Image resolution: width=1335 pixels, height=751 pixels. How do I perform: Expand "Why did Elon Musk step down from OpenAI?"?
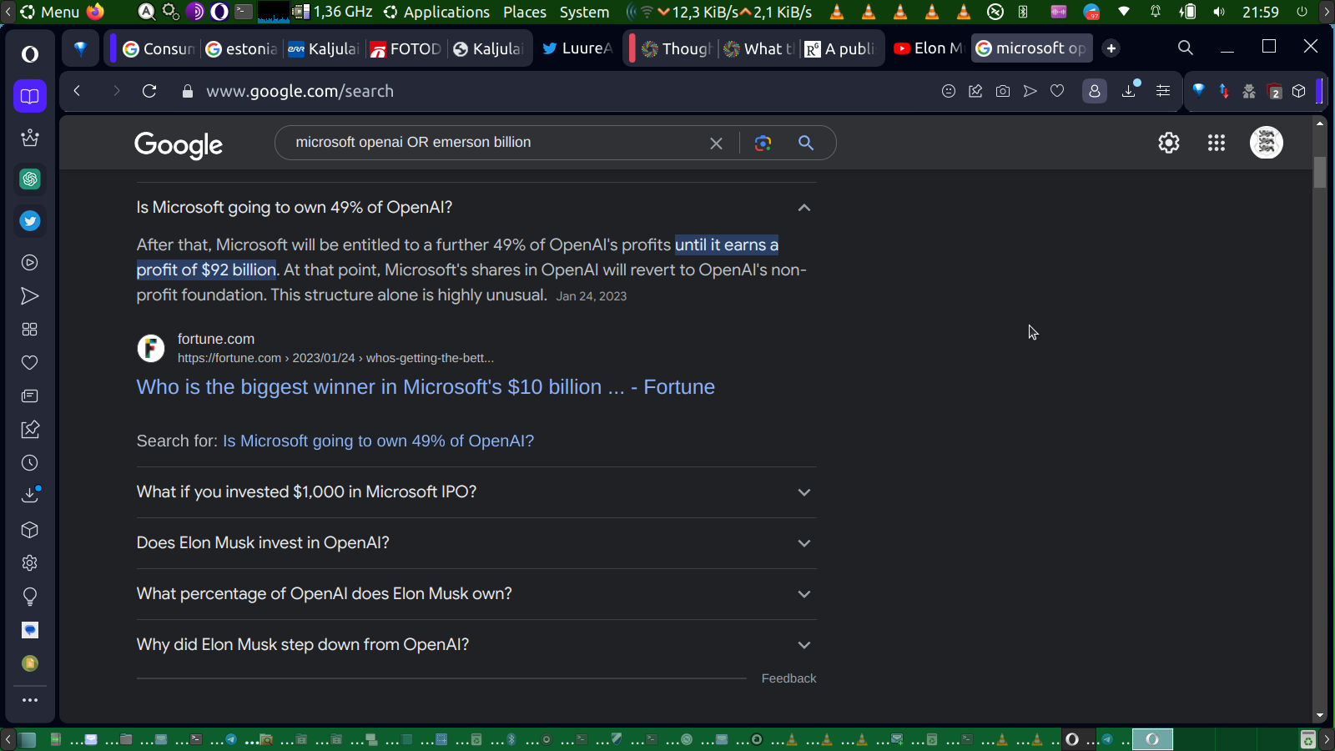(804, 645)
